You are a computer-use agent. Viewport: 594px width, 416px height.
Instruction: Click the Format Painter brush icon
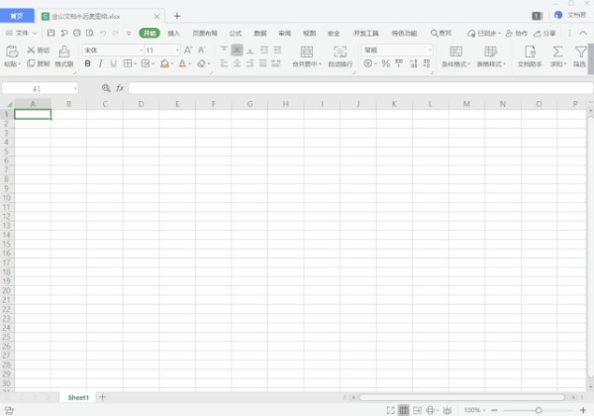coord(64,52)
